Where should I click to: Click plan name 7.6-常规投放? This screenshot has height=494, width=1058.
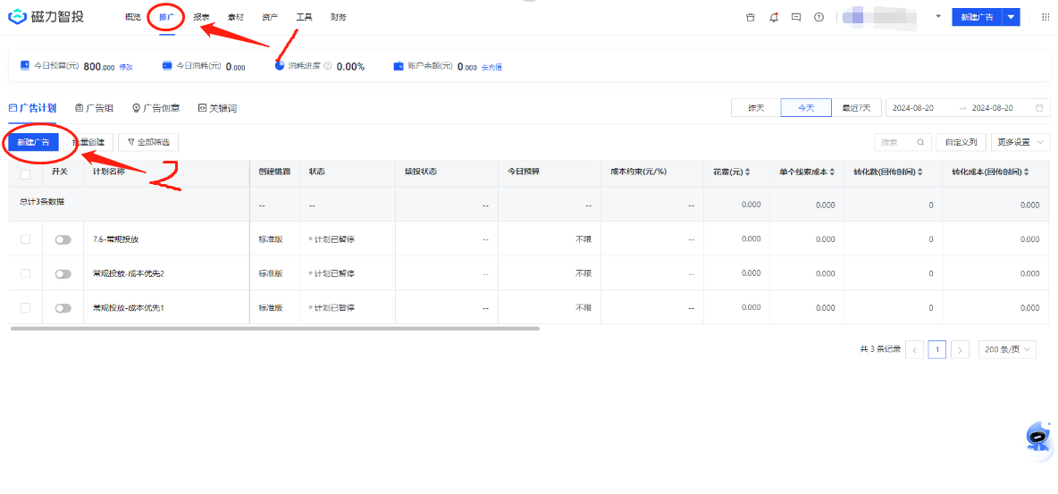click(x=115, y=239)
